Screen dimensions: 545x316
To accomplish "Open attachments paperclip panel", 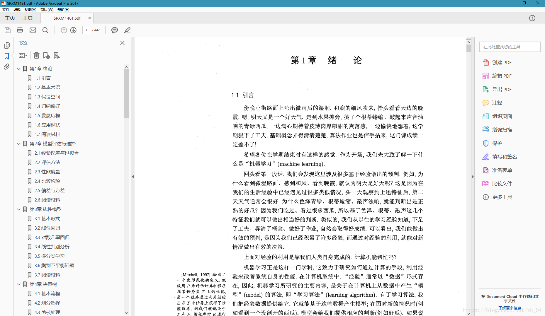I will click(x=7, y=67).
